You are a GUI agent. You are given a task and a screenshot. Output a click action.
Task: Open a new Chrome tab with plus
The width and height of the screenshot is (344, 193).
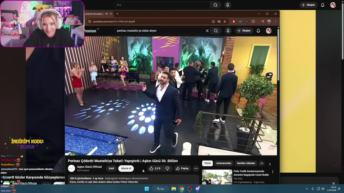[117, 14]
